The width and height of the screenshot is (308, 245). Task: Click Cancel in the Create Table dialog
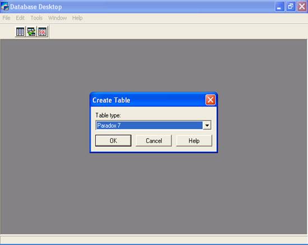154,141
